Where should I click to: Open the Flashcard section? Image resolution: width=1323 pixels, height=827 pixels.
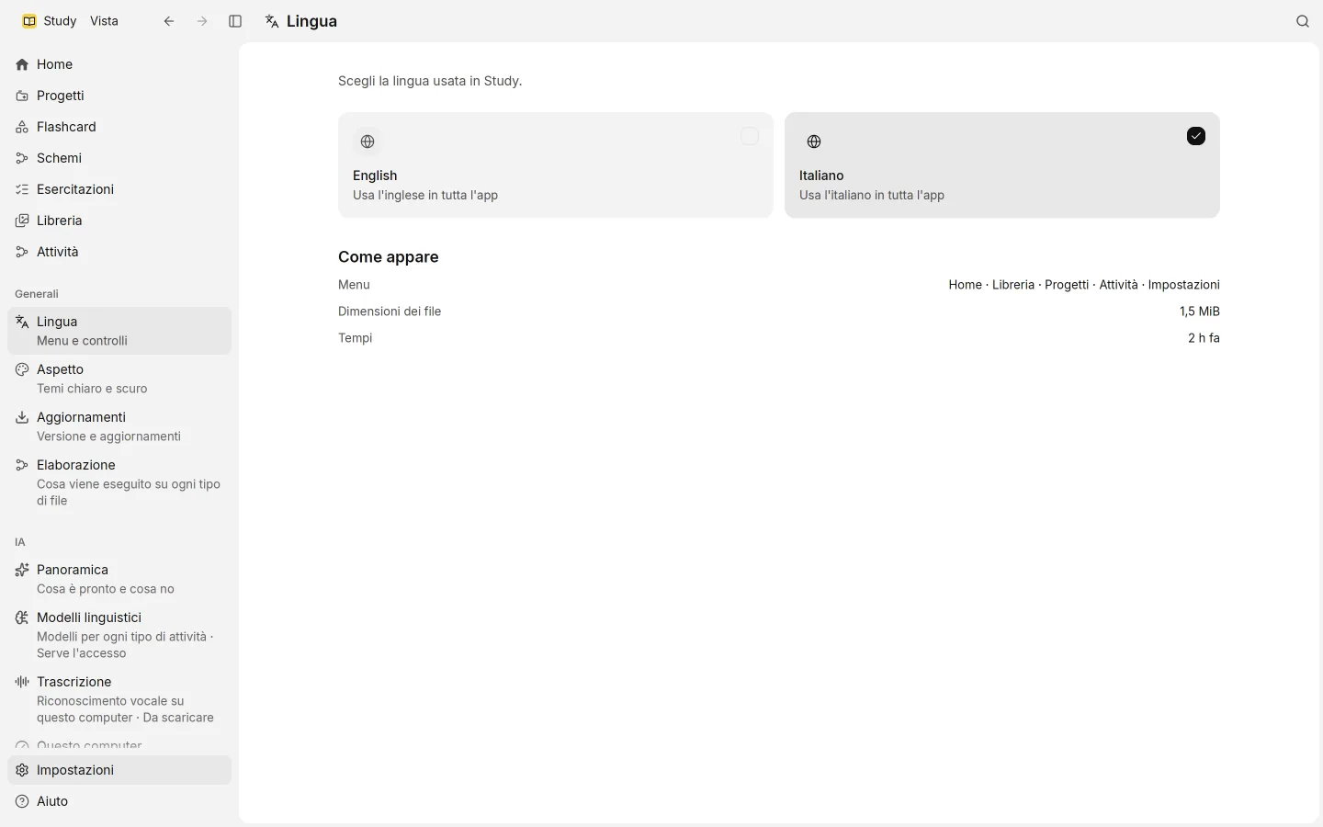point(119,127)
